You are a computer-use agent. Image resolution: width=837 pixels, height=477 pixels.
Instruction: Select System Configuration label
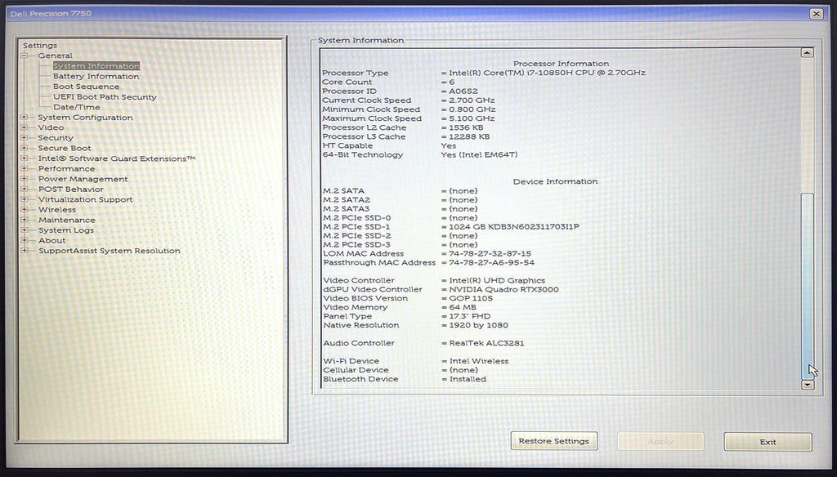click(85, 118)
